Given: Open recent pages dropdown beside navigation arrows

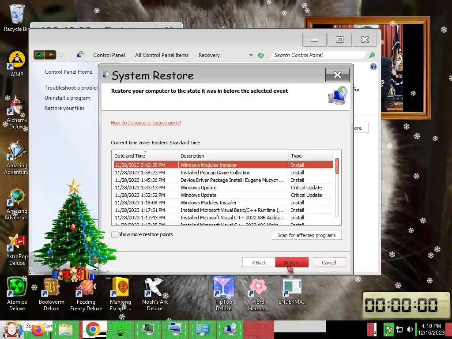Looking at the screenshot, I should click(x=61, y=55).
